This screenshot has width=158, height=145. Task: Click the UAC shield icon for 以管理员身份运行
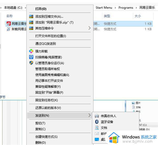[31, 63]
